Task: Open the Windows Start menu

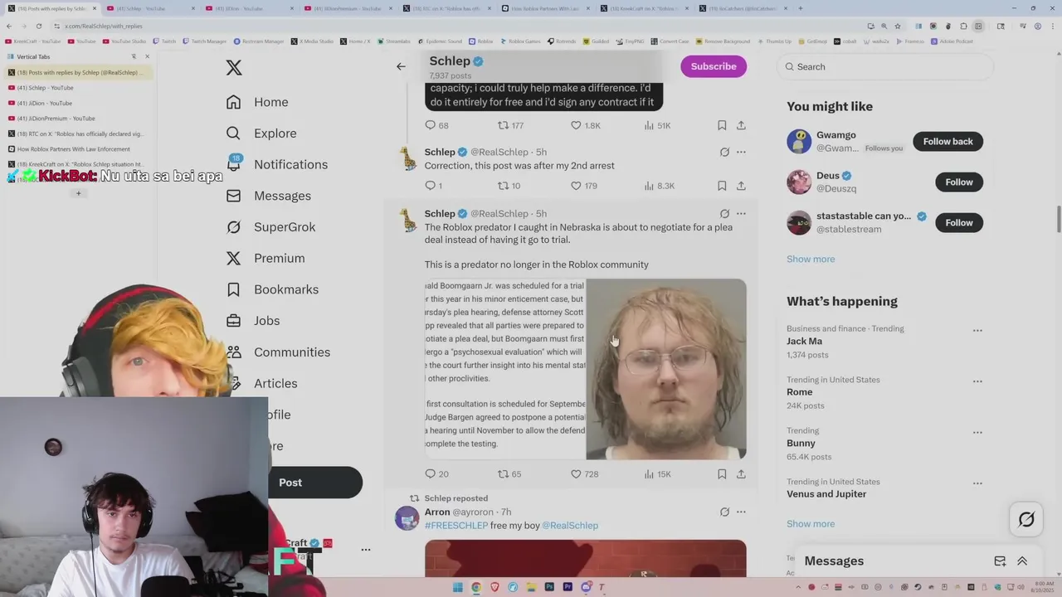Action: [457, 587]
